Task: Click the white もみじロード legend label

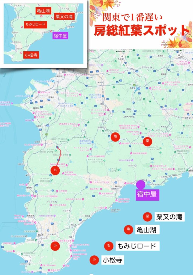Action: pyautogui.click(x=137, y=246)
